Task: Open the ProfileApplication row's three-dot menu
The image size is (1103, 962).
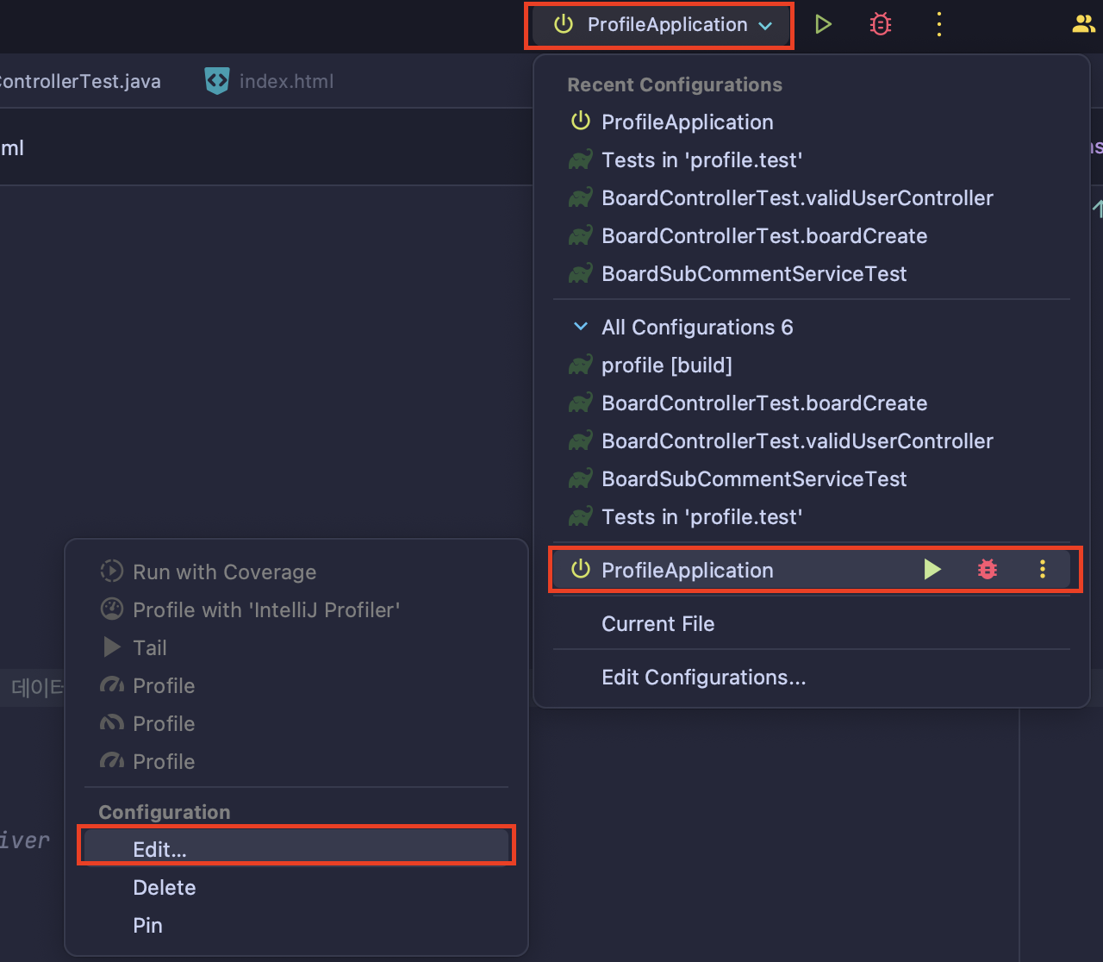Action: (1043, 569)
